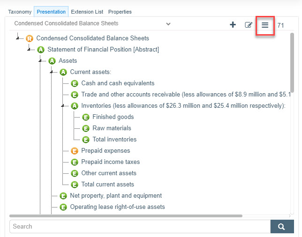This screenshot has width=302, height=237.
Task: Select Operating lease right-of-use assets
Action: pos(117,207)
